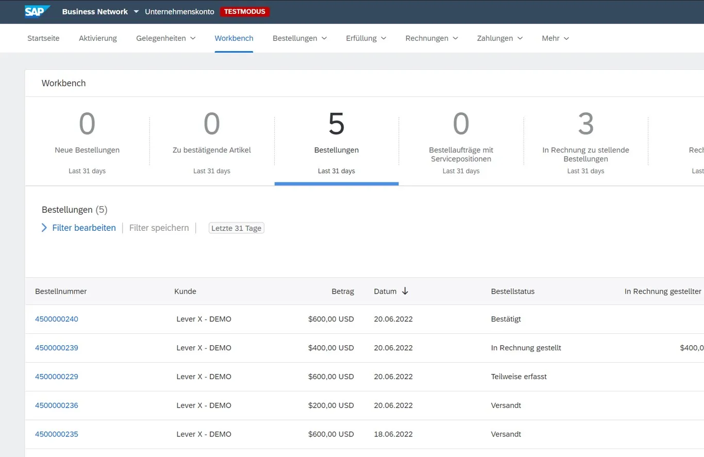This screenshot has width=704, height=457.
Task: Select the Zu bestätigende Artikel tile
Action: [x=212, y=141]
